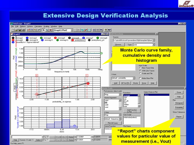Viewport: 194px width, 145px height.
Task: Click the Open folder toolbar icon
Action: tap(16, 30)
